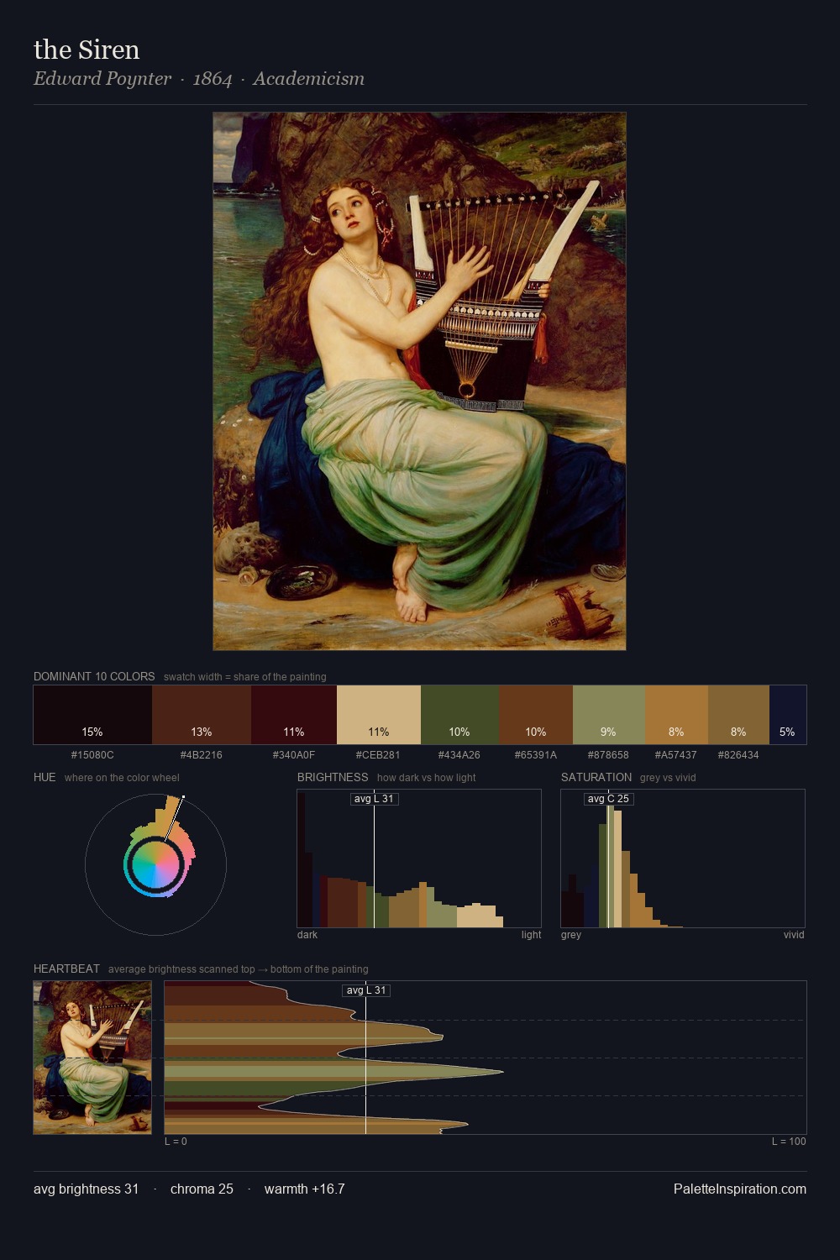
Task: Open the small Siren thumbnail beside Heartbeat chart
Action: point(92,1058)
